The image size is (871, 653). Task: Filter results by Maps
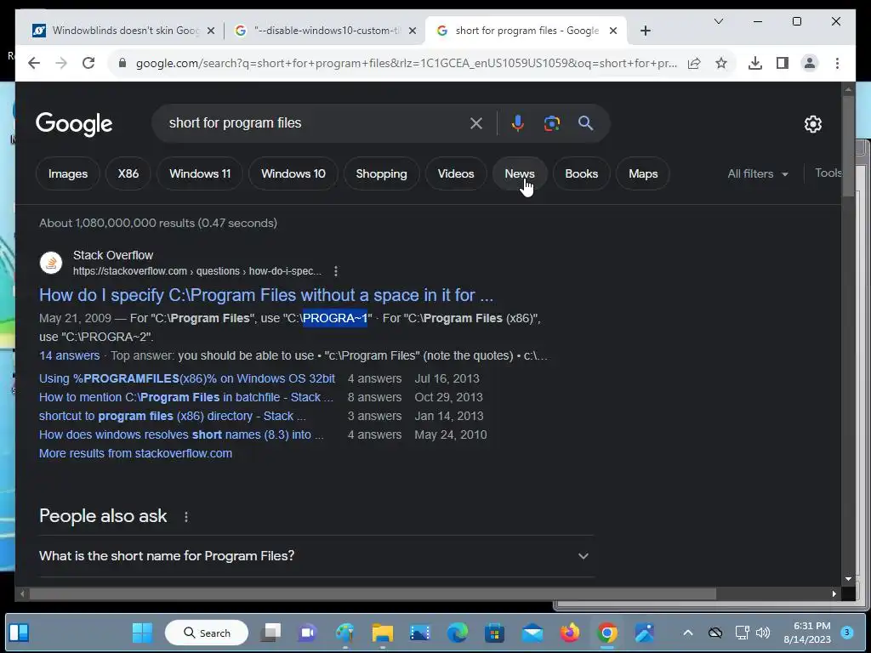(x=643, y=173)
